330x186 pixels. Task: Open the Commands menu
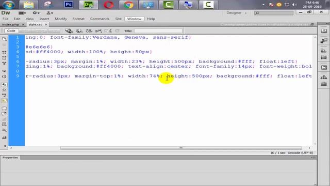[x=100, y=19]
